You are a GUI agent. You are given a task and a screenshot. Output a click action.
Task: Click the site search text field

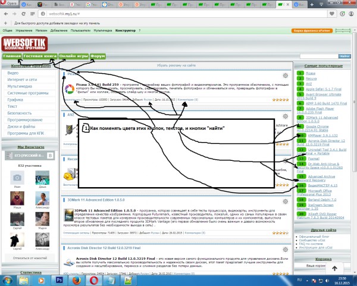click(x=319, y=56)
